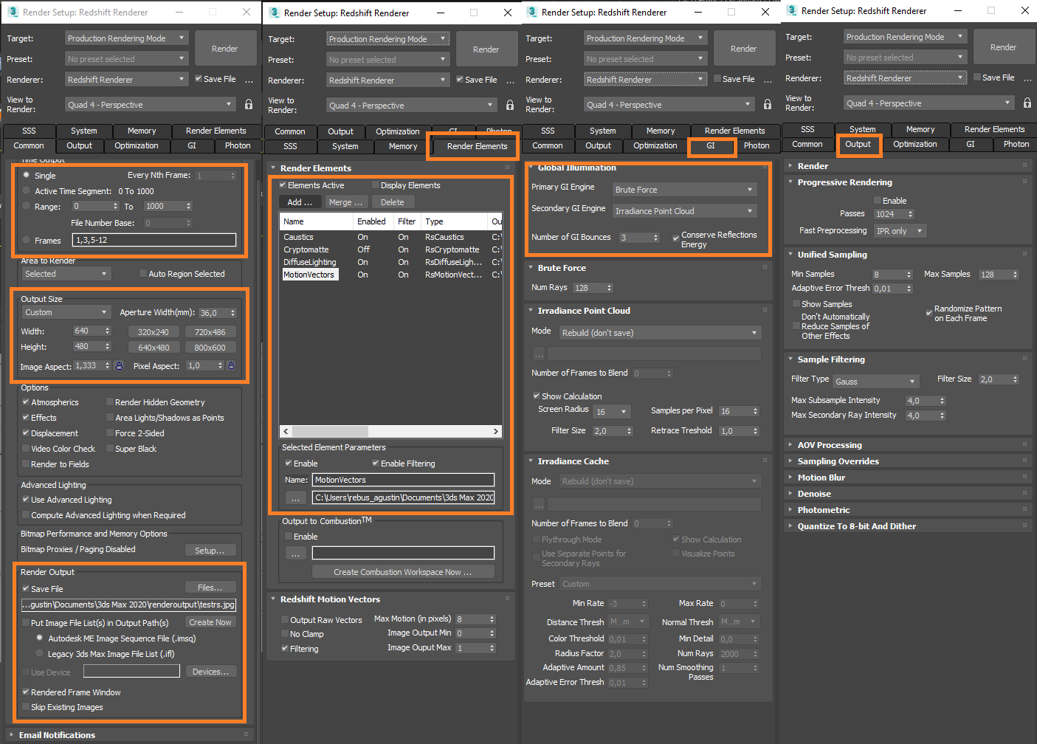Click Add ... render element button
This screenshot has width=1037, height=744.
click(300, 202)
